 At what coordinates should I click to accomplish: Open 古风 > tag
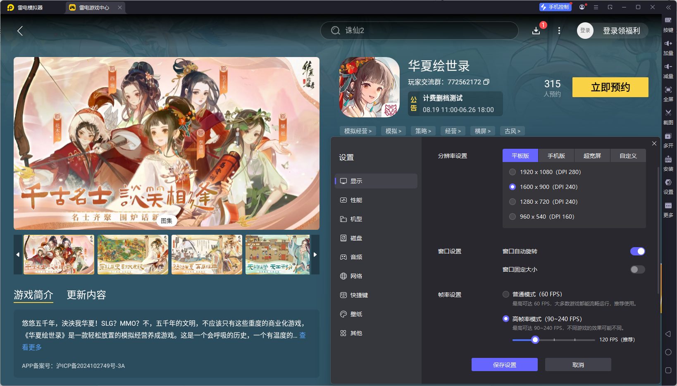[513, 131]
